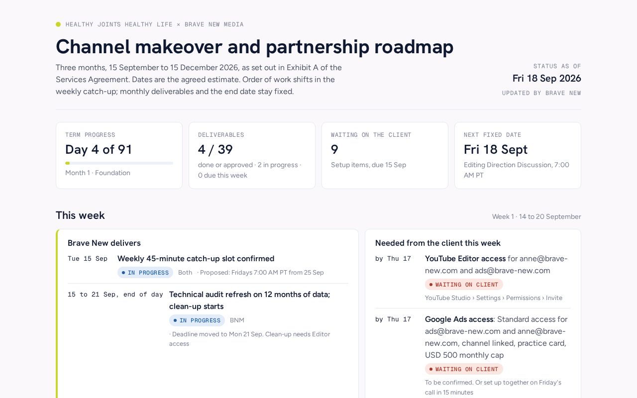Click 'Week 1 · 14 to 20 September' label
The image size is (637, 398).
(536, 216)
